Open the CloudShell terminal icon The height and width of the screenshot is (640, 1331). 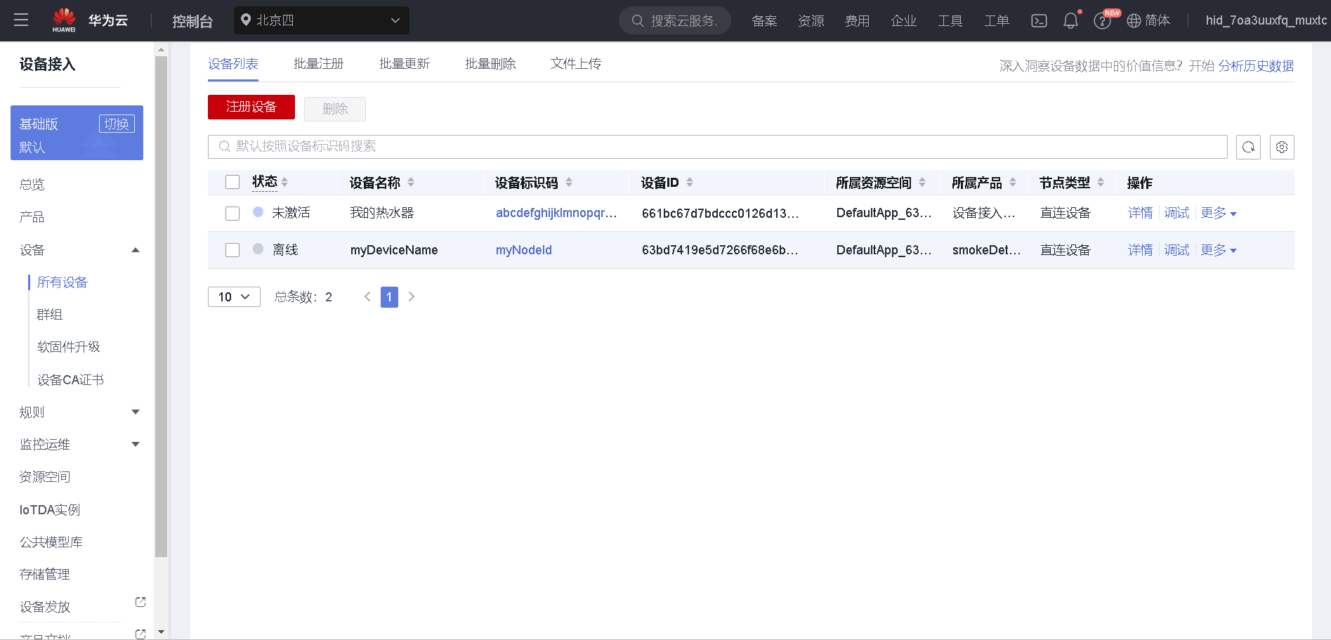(x=1039, y=21)
